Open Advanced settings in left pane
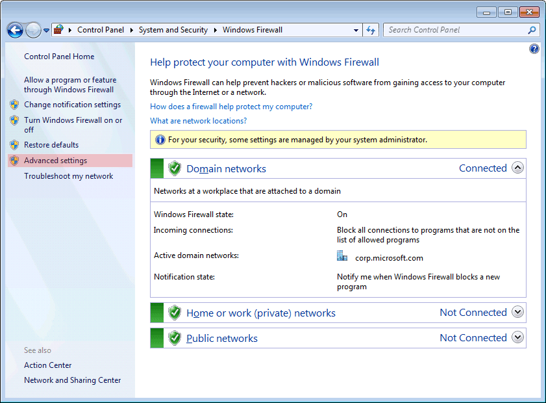This screenshot has width=546, height=403. (55, 161)
